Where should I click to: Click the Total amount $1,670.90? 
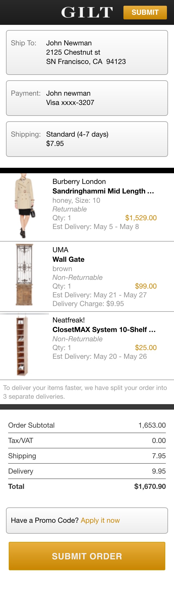pyautogui.click(x=150, y=486)
